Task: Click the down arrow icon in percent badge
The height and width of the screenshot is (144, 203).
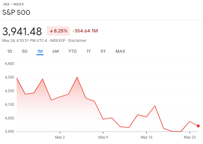Action: click(x=51, y=31)
